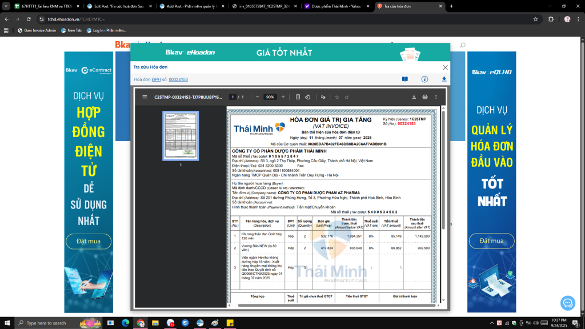Toggle the PDF viewer sidebar menu
Screen dimensions: 585x329
(145, 97)
